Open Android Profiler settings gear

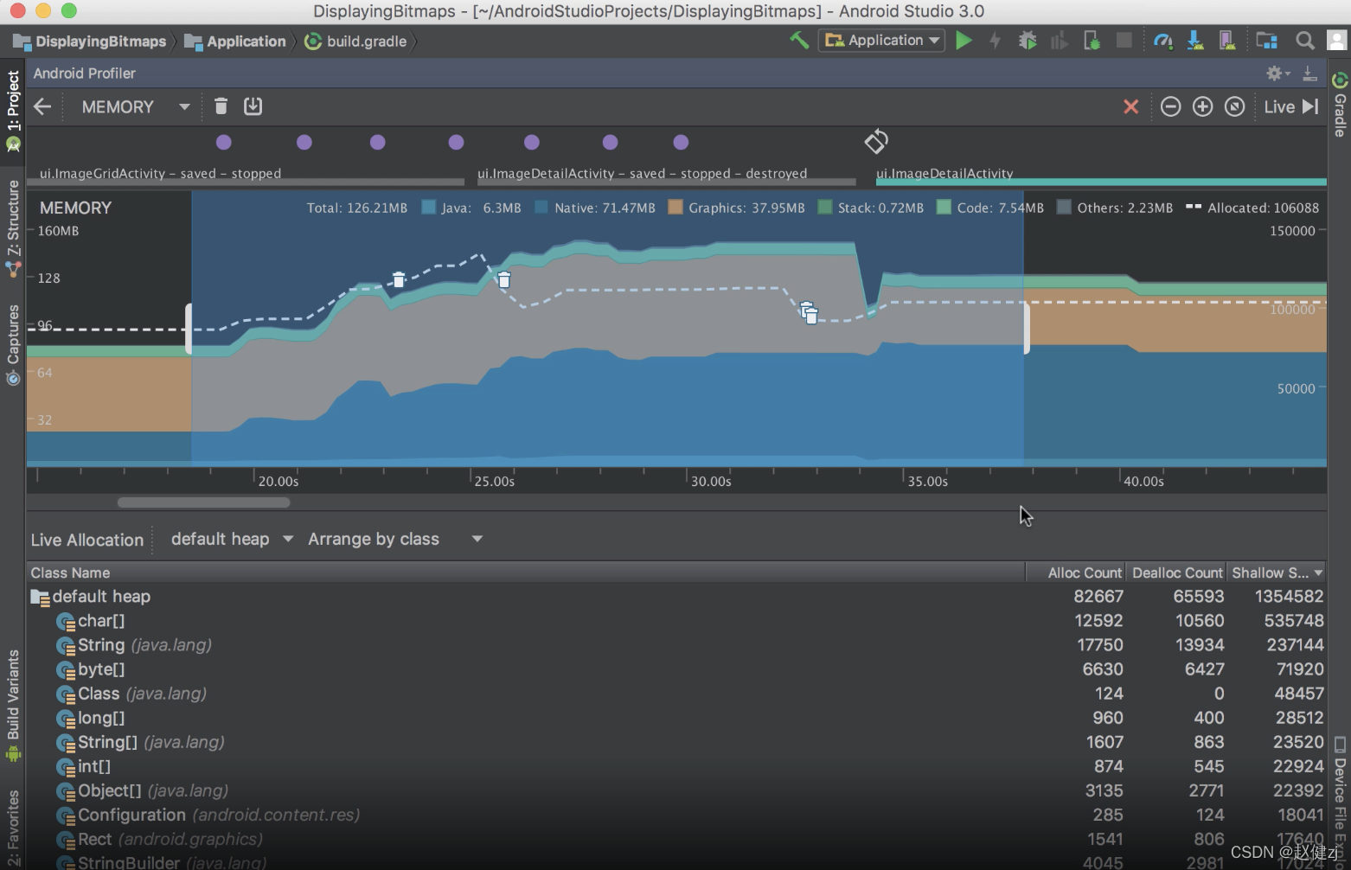1273,74
